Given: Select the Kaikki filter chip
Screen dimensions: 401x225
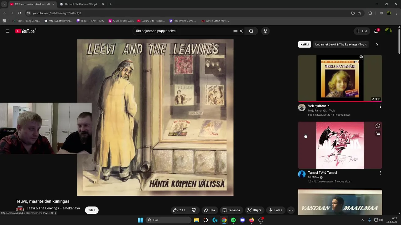Looking at the screenshot, I should (x=305, y=44).
